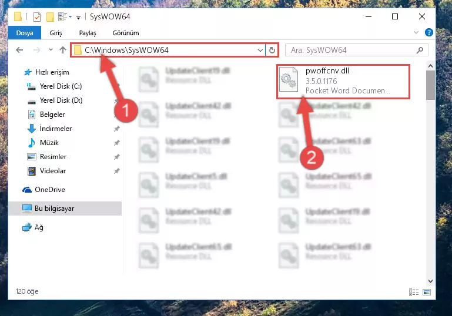Click the New folder quick access icon

click(x=50, y=17)
